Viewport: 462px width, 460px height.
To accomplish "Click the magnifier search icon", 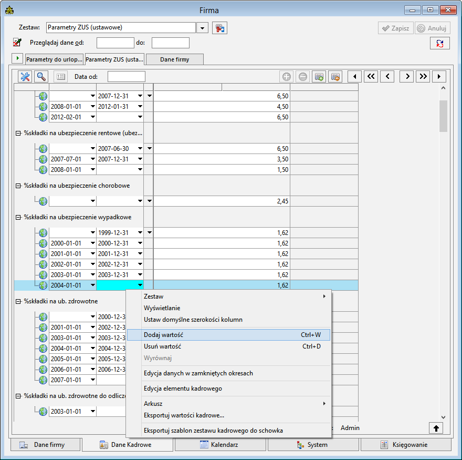I will tap(41, 77).
